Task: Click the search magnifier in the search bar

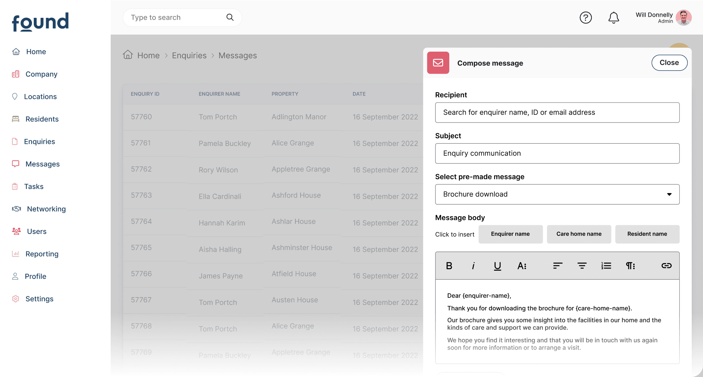Action: 230,17
